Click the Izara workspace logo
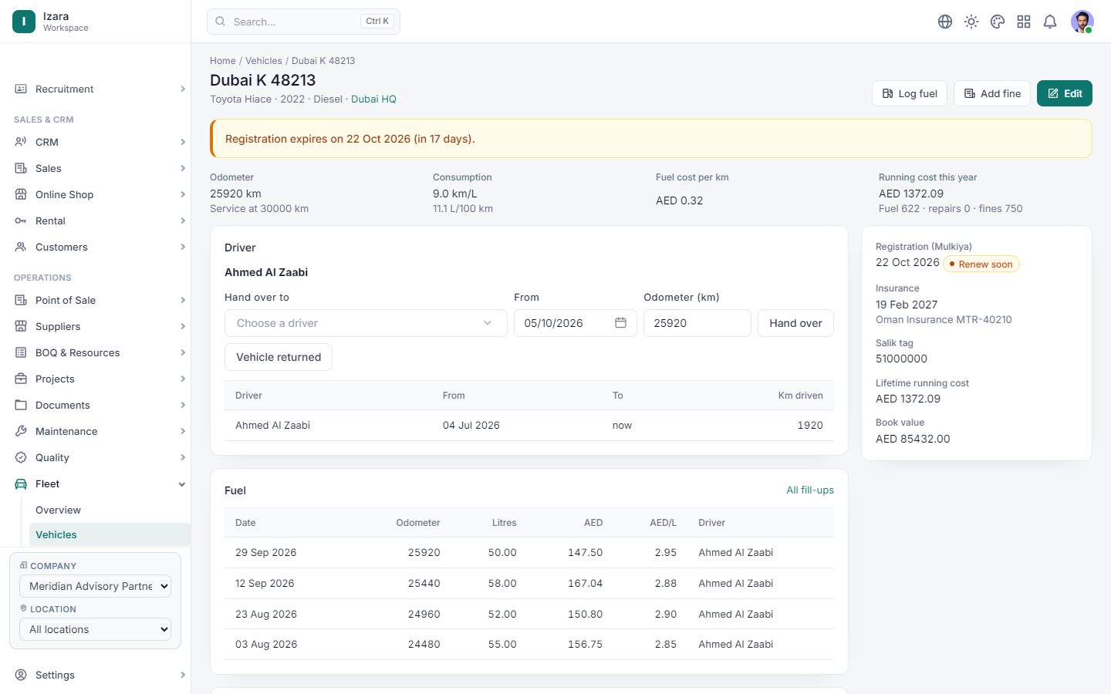Image resolution: width=1111 pixels, height=694 pixels. [24, 22]
